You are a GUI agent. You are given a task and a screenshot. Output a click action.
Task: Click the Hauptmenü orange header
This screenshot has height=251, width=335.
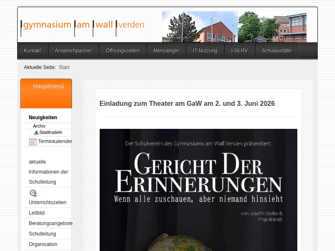tap(46, 93)
